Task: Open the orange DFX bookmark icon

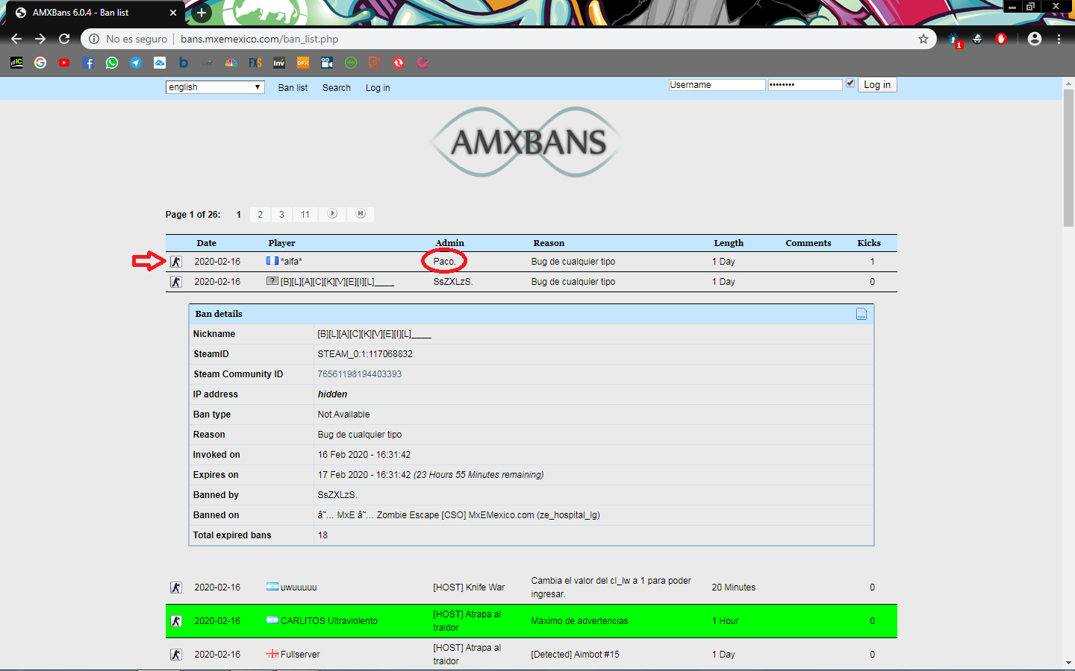Action: coord(303,63)
